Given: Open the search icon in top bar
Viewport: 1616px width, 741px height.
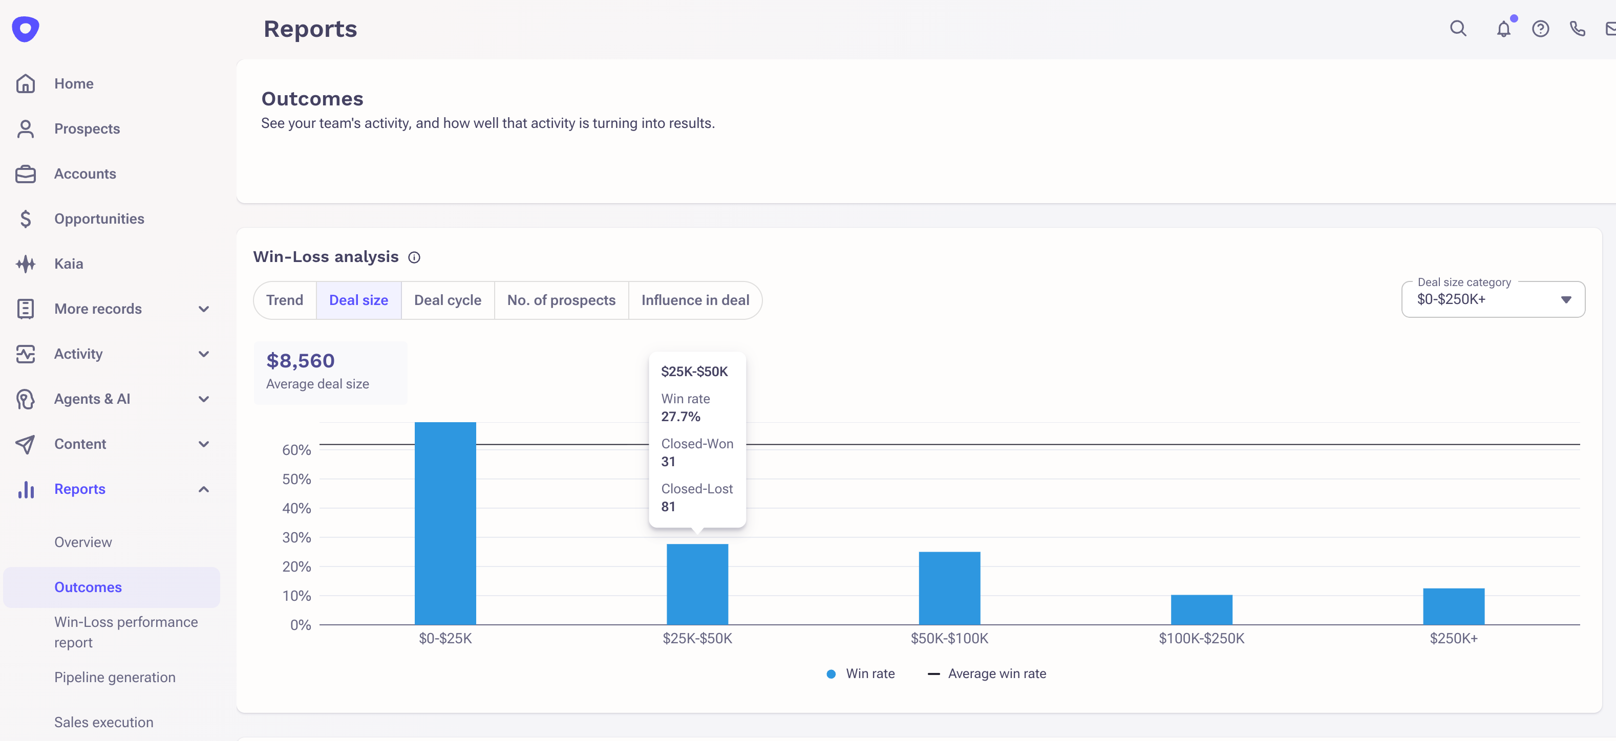Looking at the screenshot, I should point(1458,28).
